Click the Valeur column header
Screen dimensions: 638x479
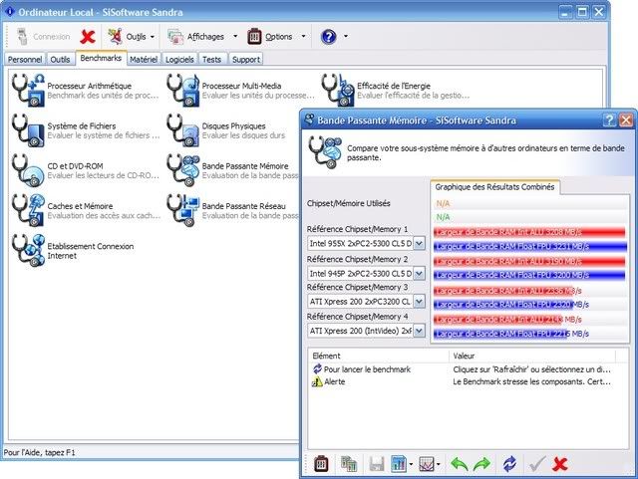tap(532, 356)
